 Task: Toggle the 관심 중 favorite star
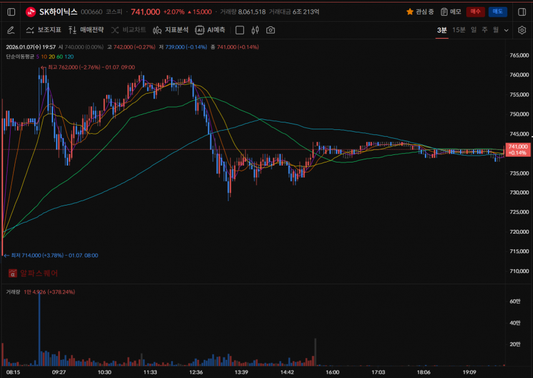point(420,11)
